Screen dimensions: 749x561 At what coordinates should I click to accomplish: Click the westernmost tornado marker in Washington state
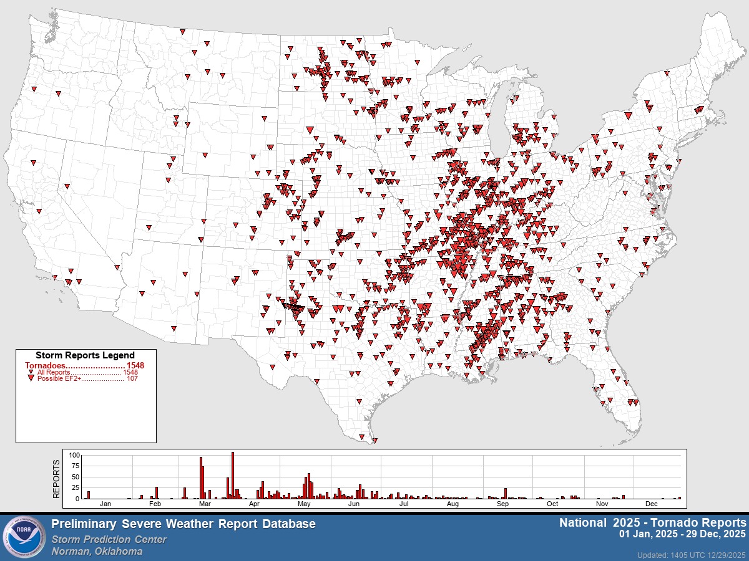[34, 89]
